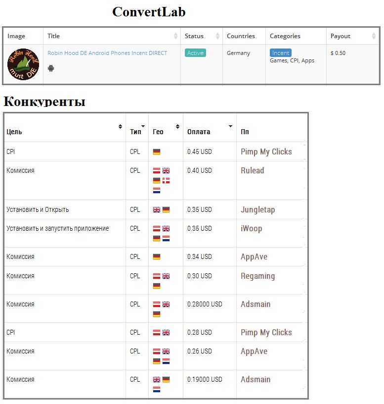Sort competitors by Гео column arrows
This screenshot has width=384, height=404.
(x=177, y=126)
